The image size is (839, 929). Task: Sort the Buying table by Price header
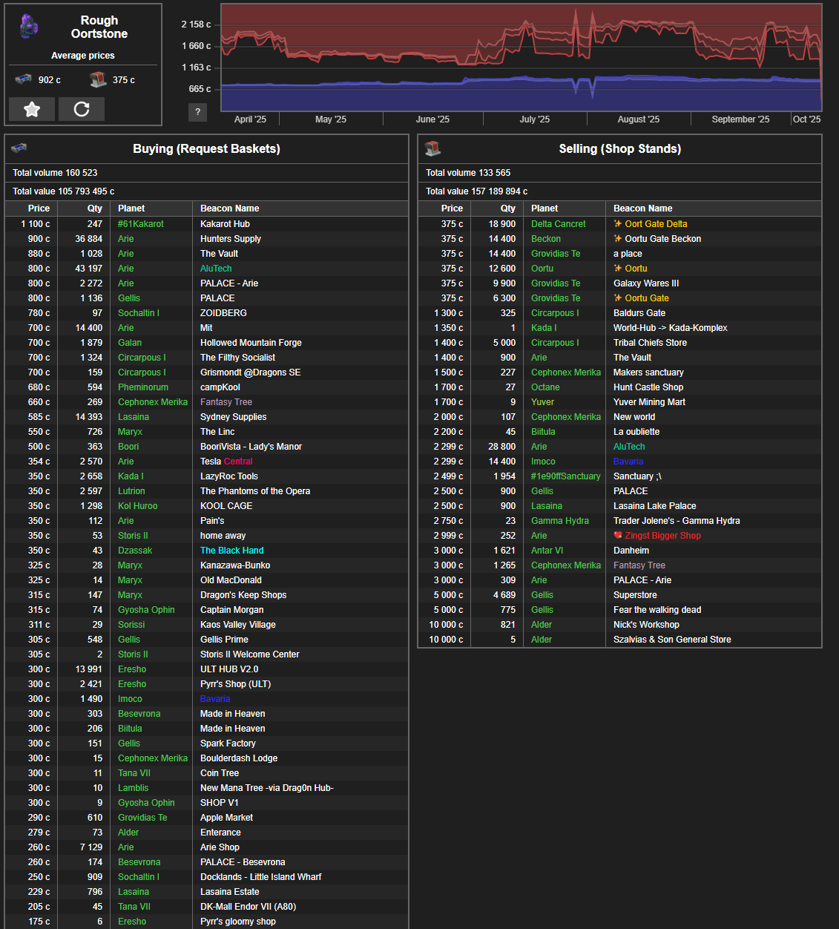[39, 209]
